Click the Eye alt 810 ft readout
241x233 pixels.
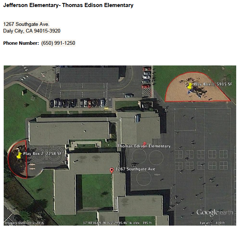tap(213, 223)
